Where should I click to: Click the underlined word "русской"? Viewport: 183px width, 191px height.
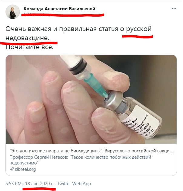pyautogui.click(x=139, y=29)
